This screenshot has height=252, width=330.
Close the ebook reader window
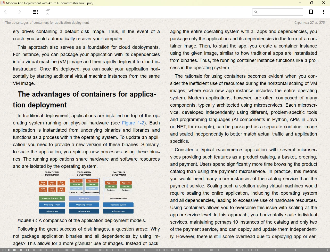(324, 3)
